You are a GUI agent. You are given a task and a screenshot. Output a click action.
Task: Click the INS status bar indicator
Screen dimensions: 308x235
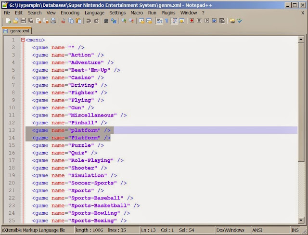click(x=295, y=230)
